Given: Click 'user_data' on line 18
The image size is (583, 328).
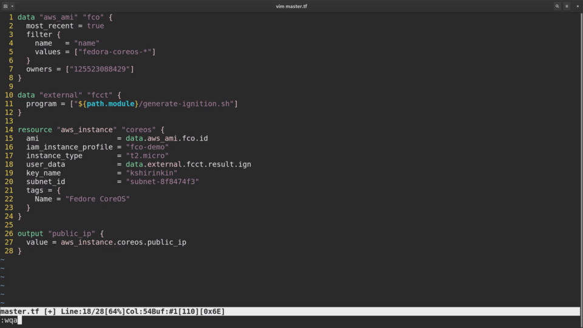Looking at the screenshot, I should pyautogui.click(x=46, y=165).
